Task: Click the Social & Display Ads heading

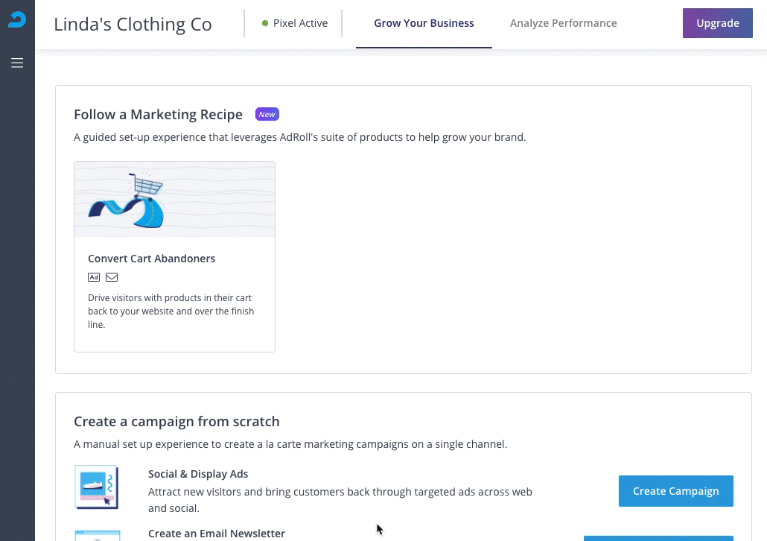Action: (198, 474)
